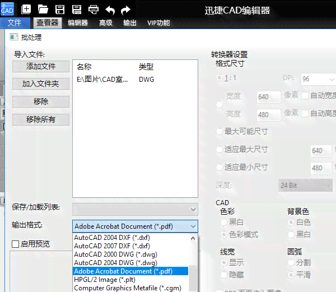Choose Computer Graphics Metafile (*.cgm) format
Image resolution: width=336 pixels, height=292 pixels.
130,288
